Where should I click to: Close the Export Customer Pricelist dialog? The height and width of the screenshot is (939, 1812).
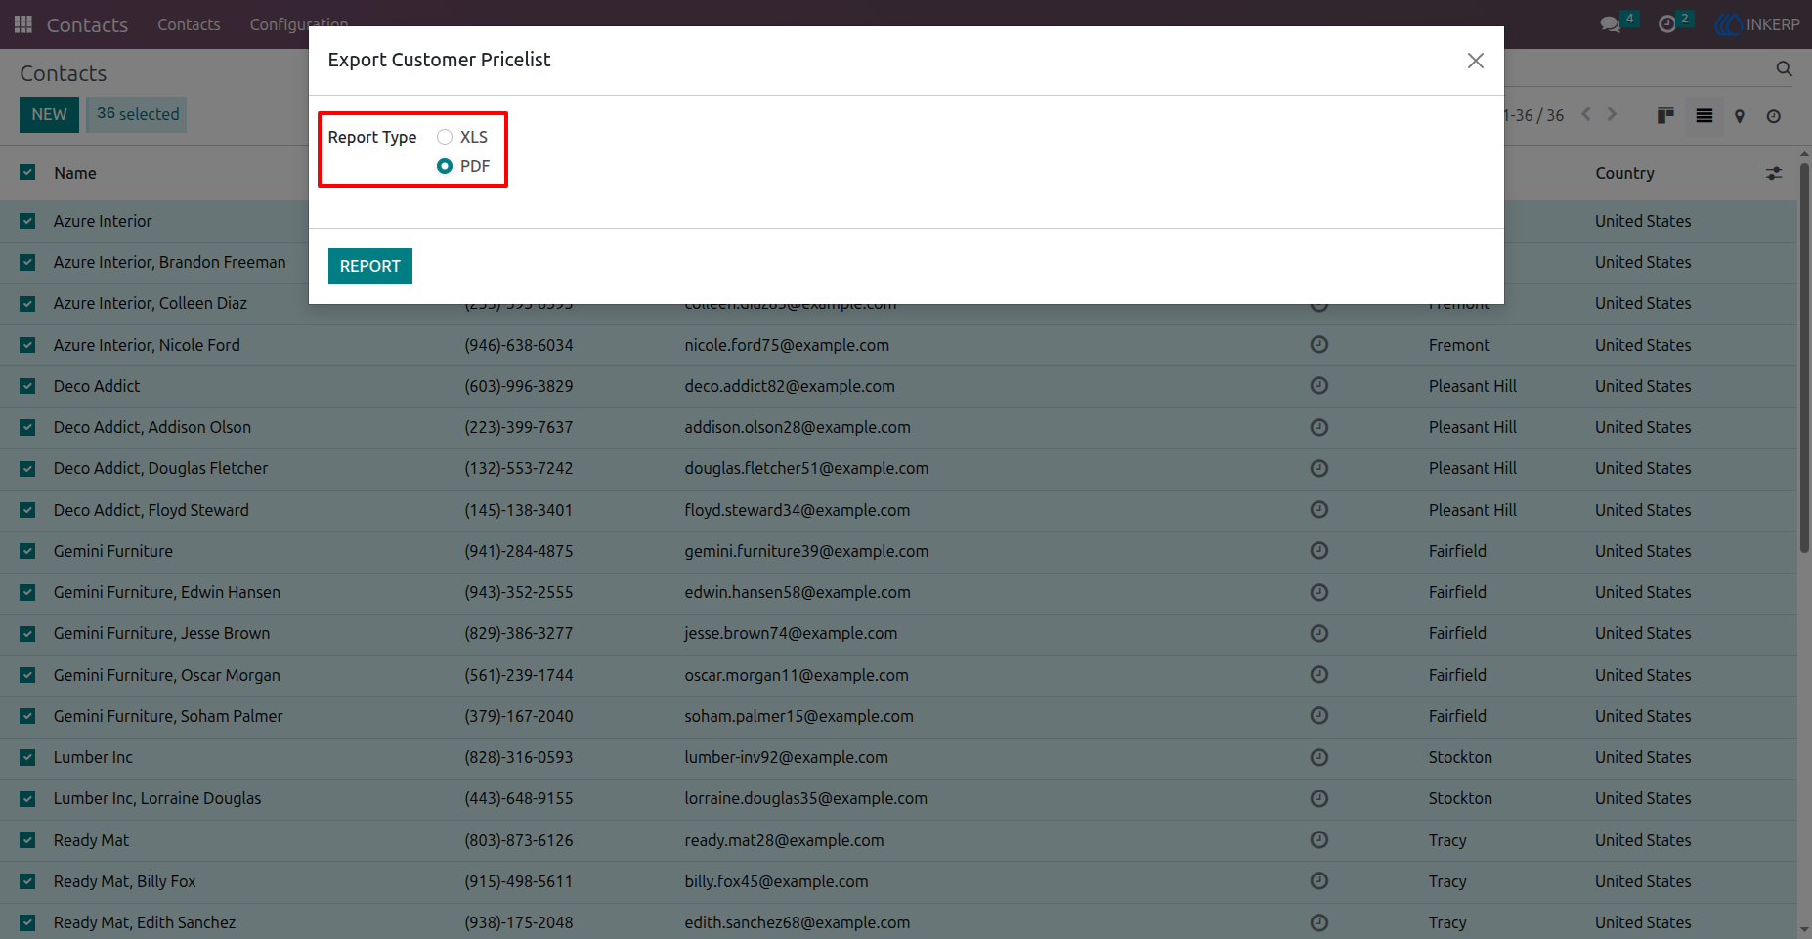1476,61
